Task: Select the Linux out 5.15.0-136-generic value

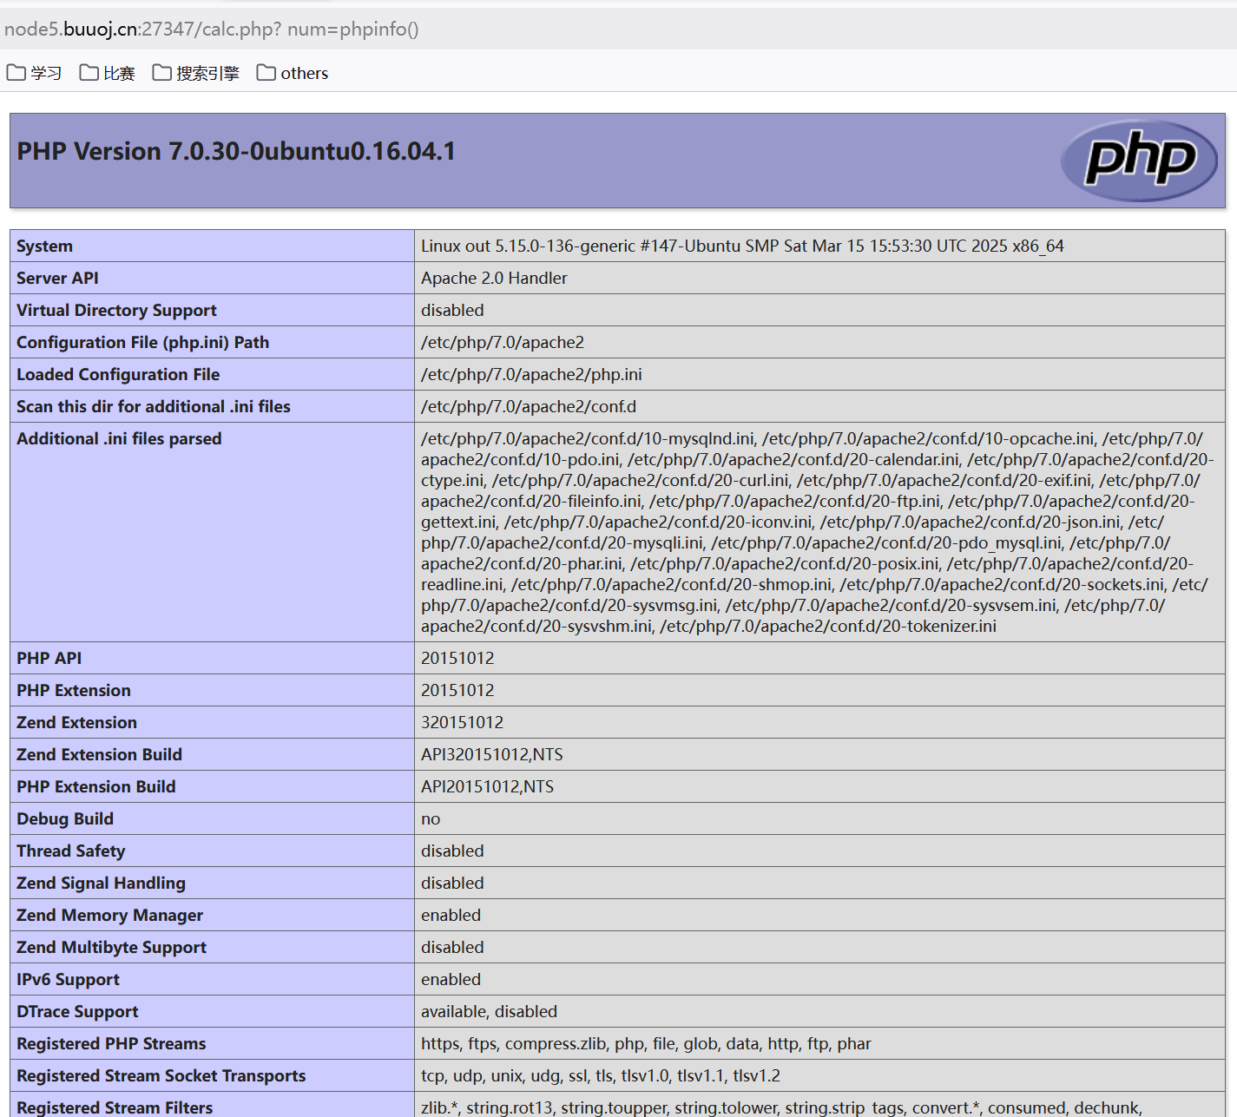Action: [x=742, y=246]
